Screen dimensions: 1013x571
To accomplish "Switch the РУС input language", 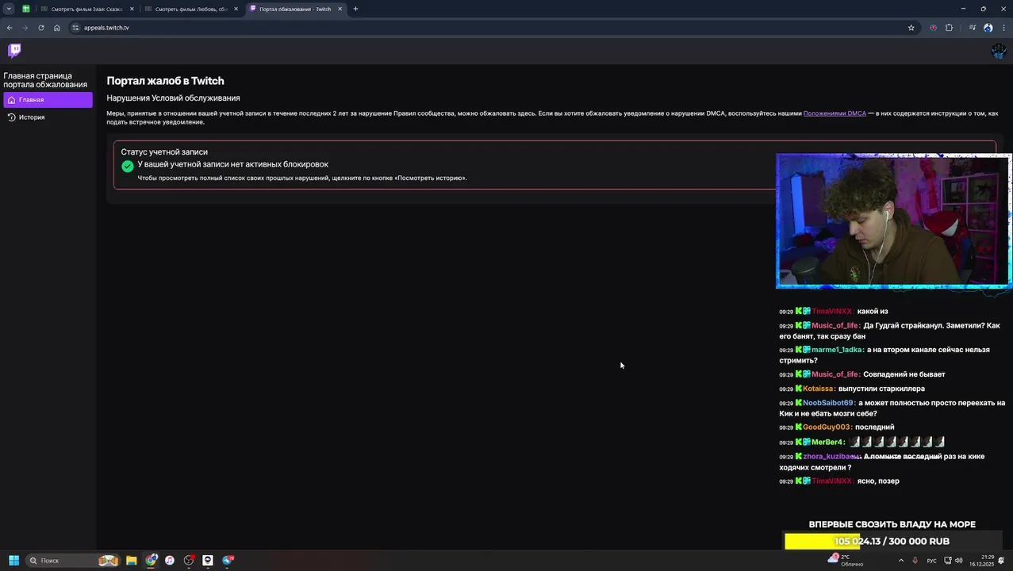I will 931,561.
